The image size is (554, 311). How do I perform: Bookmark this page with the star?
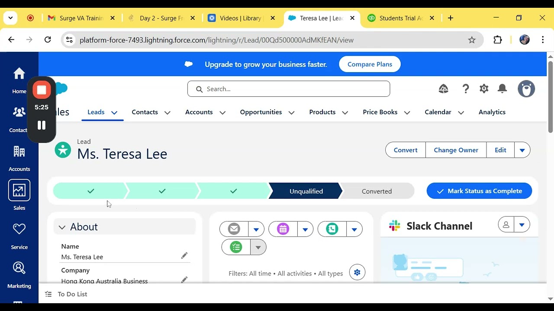pyautogui.click(x=472, y=40)
